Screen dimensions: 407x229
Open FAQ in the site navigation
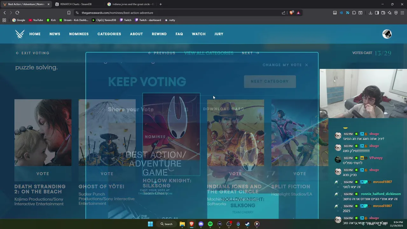coord(179,34)
